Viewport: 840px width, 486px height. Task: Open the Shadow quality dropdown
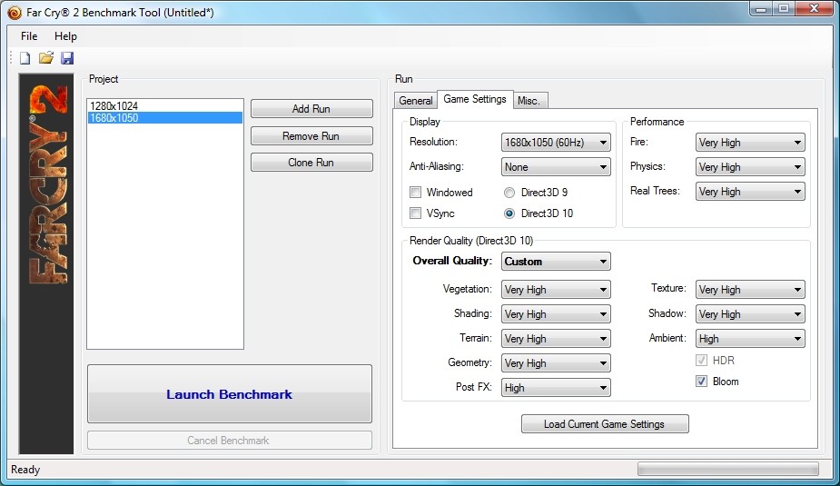click(750, 314)
